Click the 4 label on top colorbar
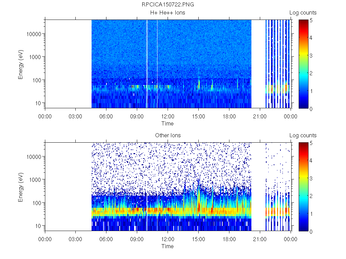Image resolution: width=346 pixels, height=259 pixels. pos(311,38)
